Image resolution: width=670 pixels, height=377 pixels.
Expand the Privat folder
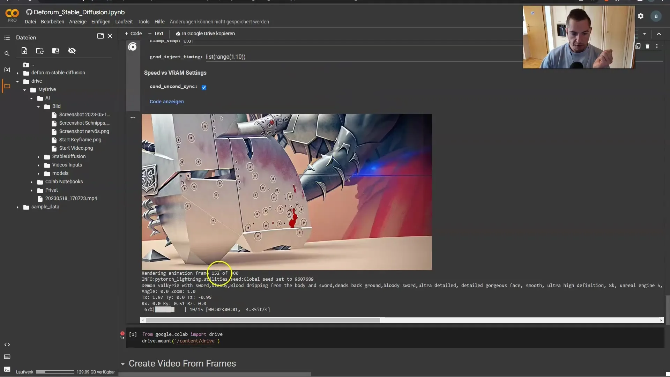tap(31, 191)
